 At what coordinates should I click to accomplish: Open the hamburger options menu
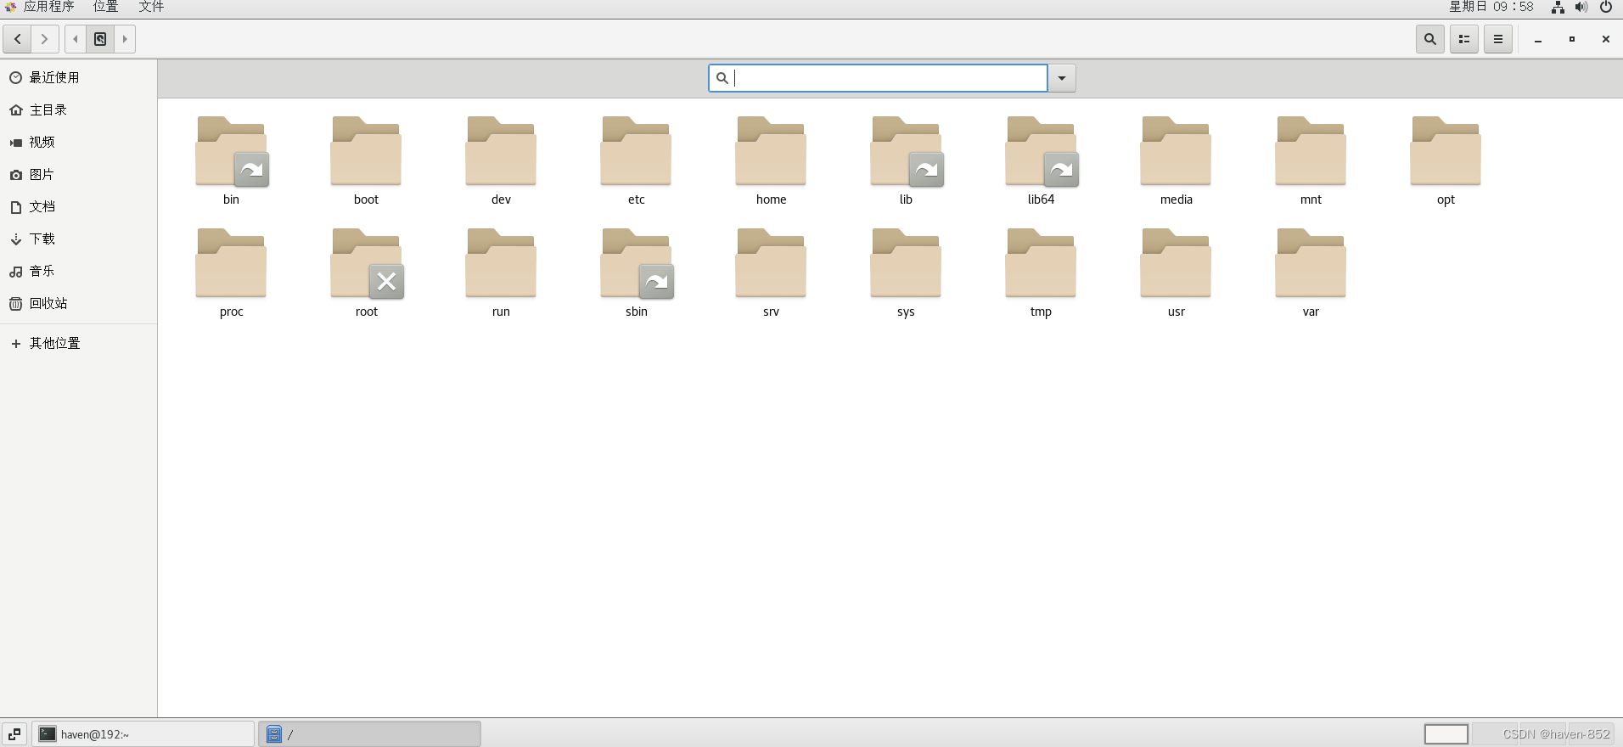[x=1498, y=39]
